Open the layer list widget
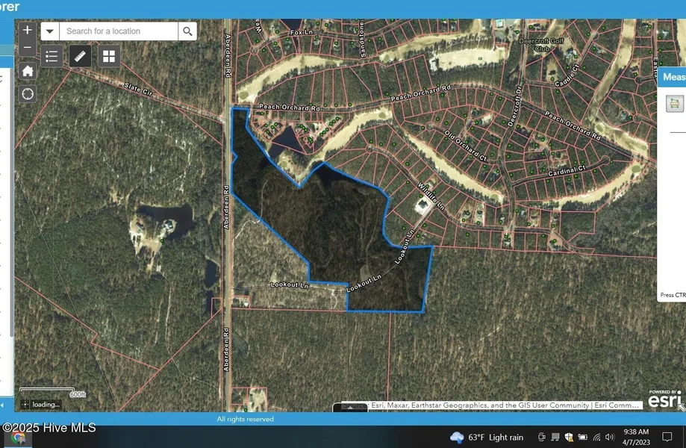Screen dimensions: 686x448 [52, 56]
